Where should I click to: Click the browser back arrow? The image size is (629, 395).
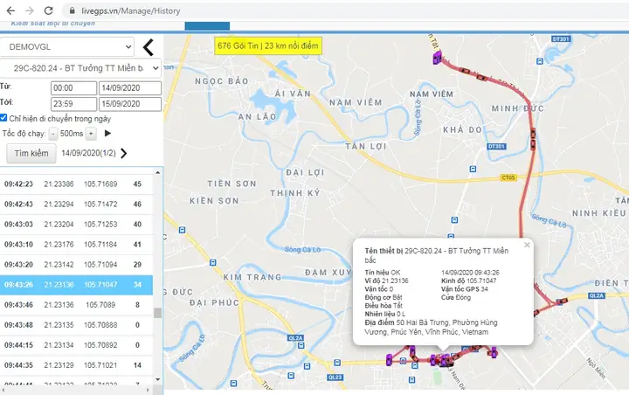9,9
